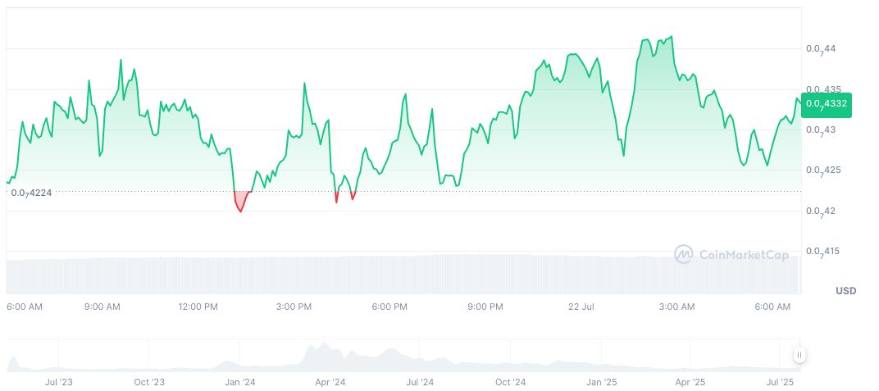Select Oct '24 on the overview timeline
The height and width of the screenshot is (391, 879).
[x=510, y=382]
